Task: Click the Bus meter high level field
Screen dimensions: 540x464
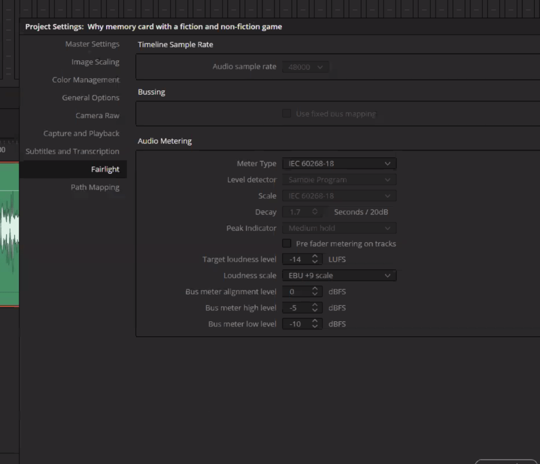Action: click(297, 308)
